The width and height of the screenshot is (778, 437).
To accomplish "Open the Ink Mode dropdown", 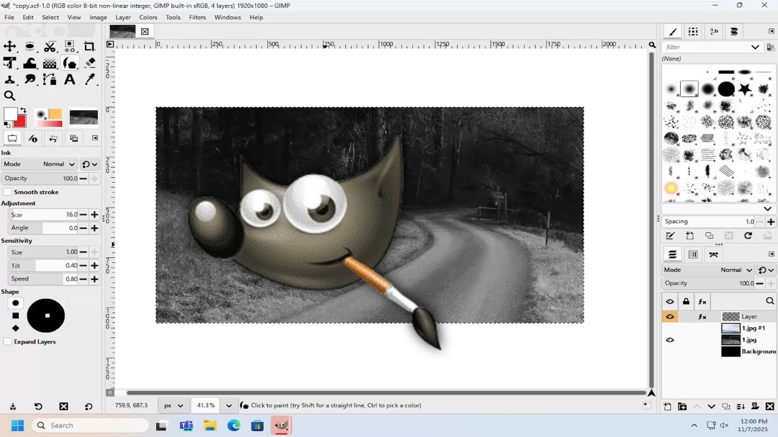I will click(x=40, y=164).
